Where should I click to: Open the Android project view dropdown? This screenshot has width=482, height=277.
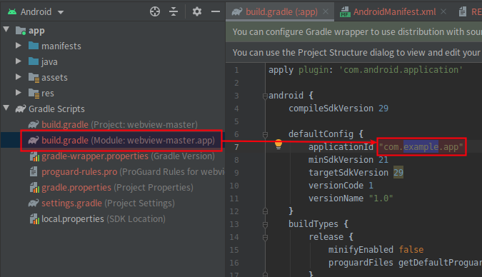(x=36, y=12)
